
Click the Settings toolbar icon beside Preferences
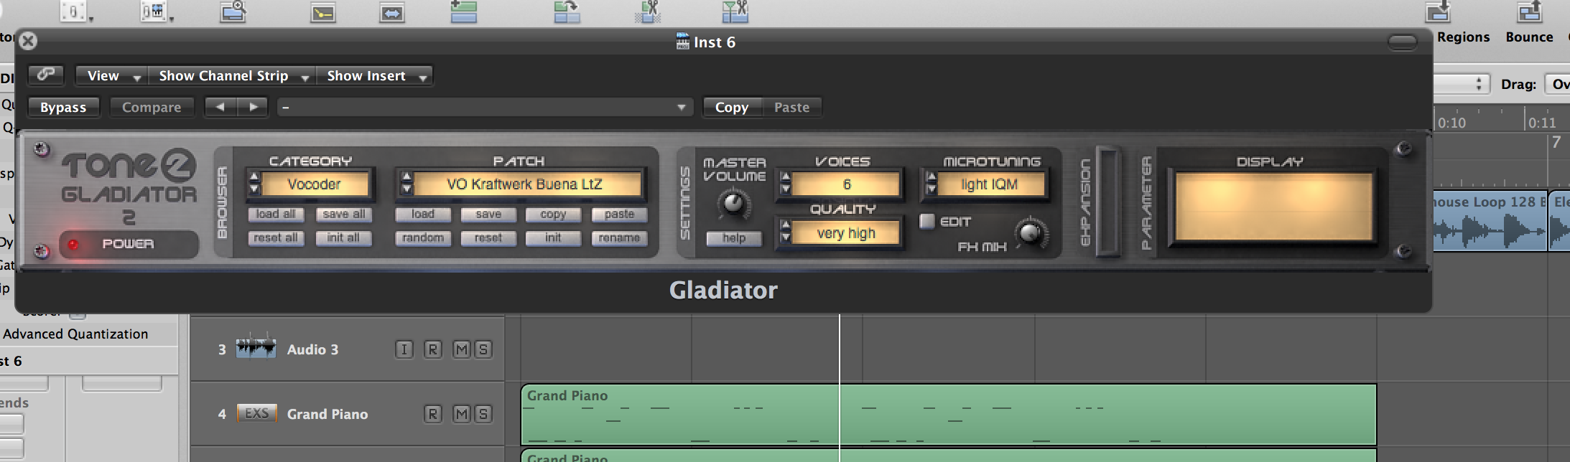154,11
